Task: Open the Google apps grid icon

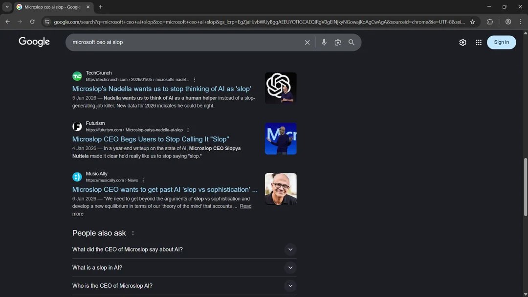Action: (479, 43)
